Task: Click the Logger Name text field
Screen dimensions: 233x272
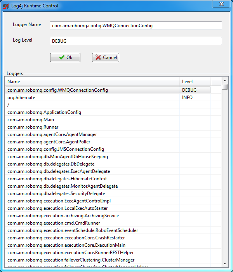Action: point(136,26)
